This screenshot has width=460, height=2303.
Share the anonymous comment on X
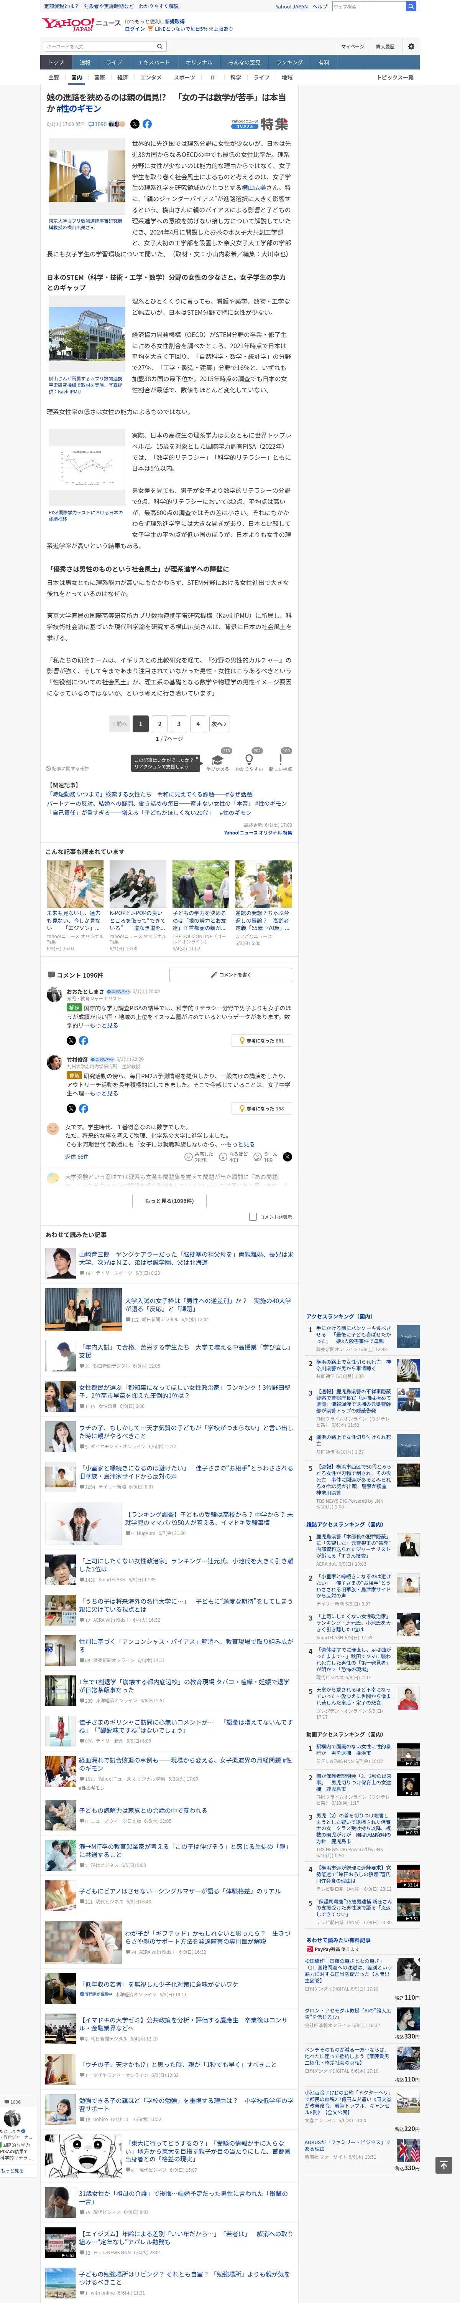coord(287,1157)
